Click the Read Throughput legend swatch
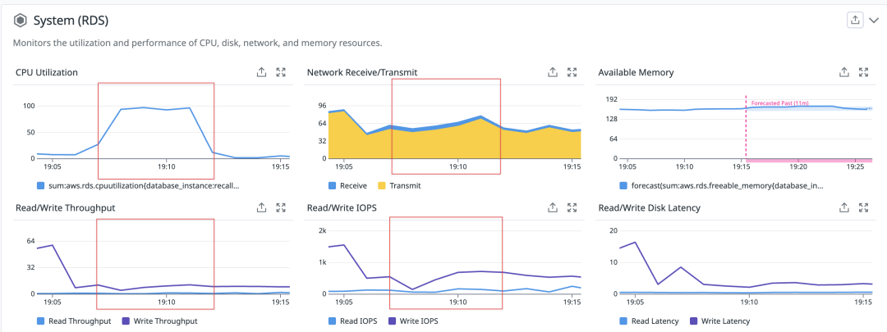This screenshot has height=332, width=887. 40,321
